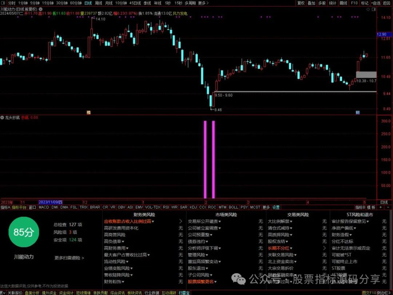Switch to 分时 chart period
This screenshot has width=393, height=295.
click(x=12, y=3)
